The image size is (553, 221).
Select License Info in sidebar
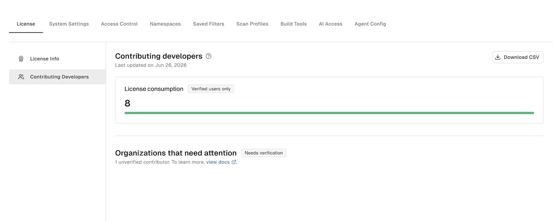coord(58,59)
